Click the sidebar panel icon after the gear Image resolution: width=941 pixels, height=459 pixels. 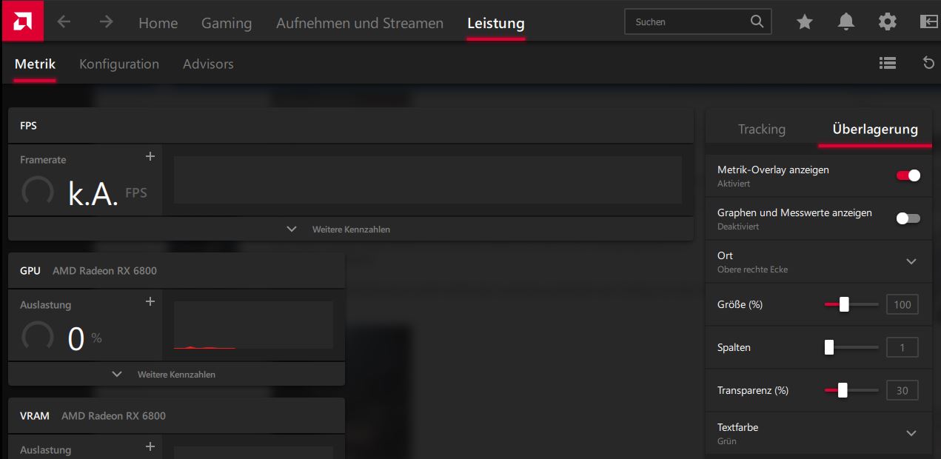[928, 21]
